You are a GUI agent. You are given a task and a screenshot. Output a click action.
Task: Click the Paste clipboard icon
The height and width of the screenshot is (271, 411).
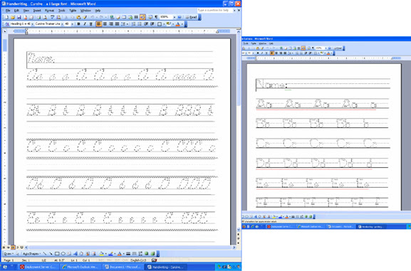coord(78,17)
